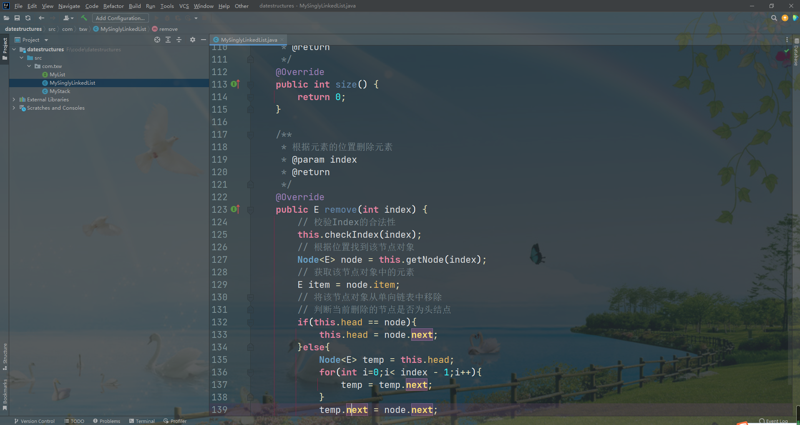Open the Navigate menu
The width and height of the screenshot is (800, 425).
69,6
